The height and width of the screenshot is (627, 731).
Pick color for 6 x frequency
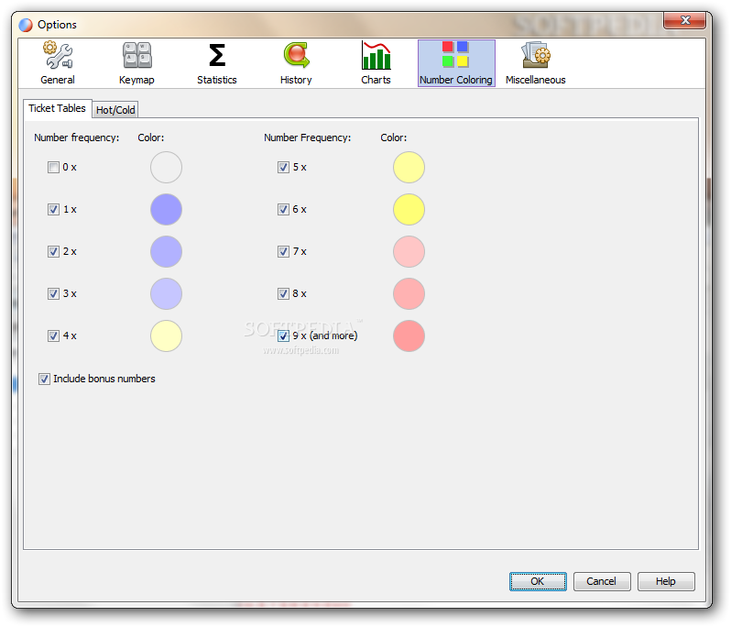pos(409,210)
